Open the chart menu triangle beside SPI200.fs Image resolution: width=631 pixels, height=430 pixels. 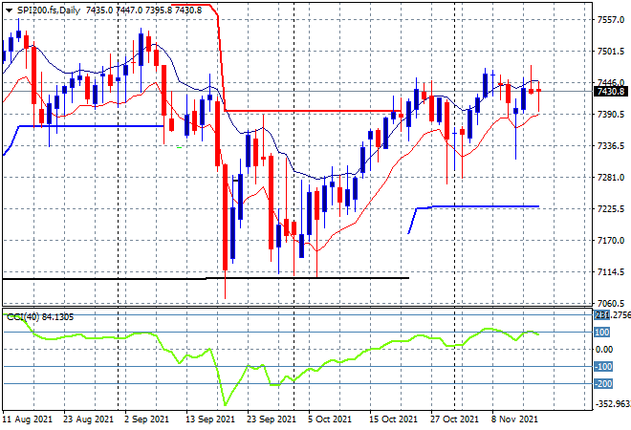coord(9,11)
